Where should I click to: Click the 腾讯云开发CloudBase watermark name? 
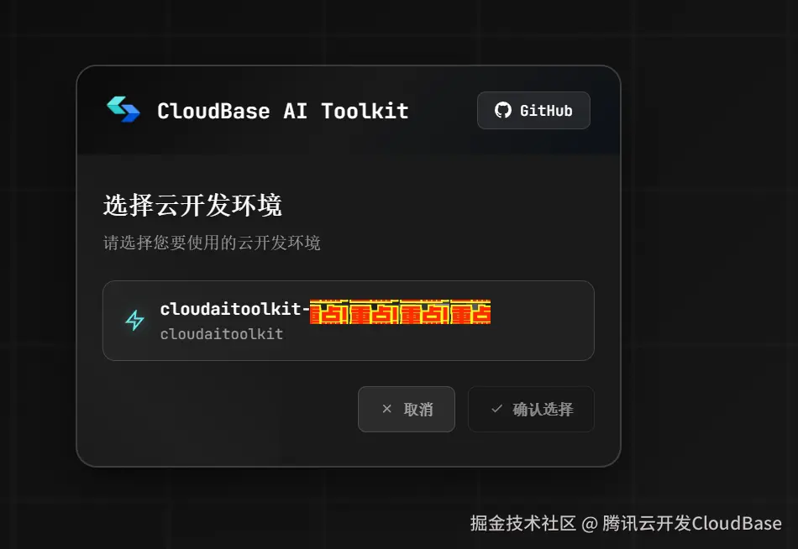[691, 523]
